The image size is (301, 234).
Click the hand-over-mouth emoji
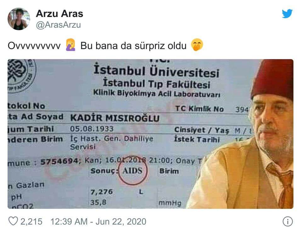pyautogui.click(x=197, y=45)
